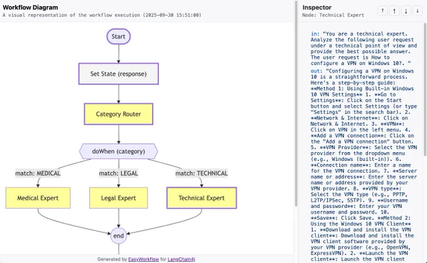Click the Inspector panel heading
Viewport: 427px width, 263px height.
click(316, 8)
